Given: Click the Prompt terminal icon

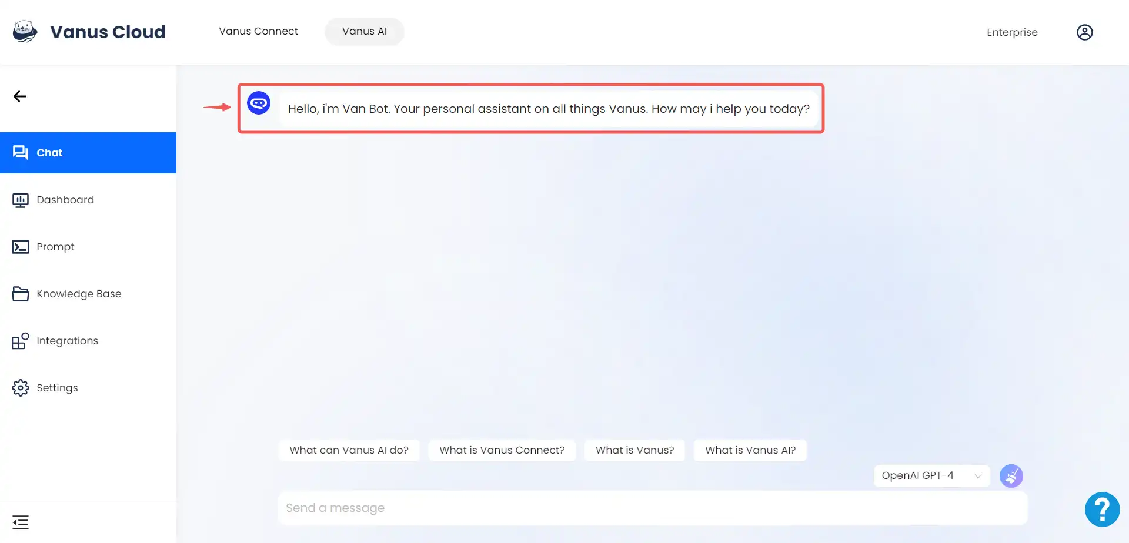Looking at the screenshot, I should 21,247.
